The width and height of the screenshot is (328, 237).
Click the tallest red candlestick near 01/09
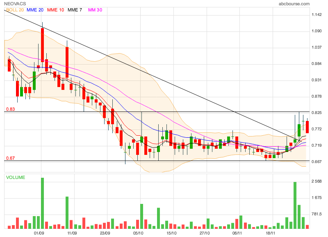[x=43, y=45]
